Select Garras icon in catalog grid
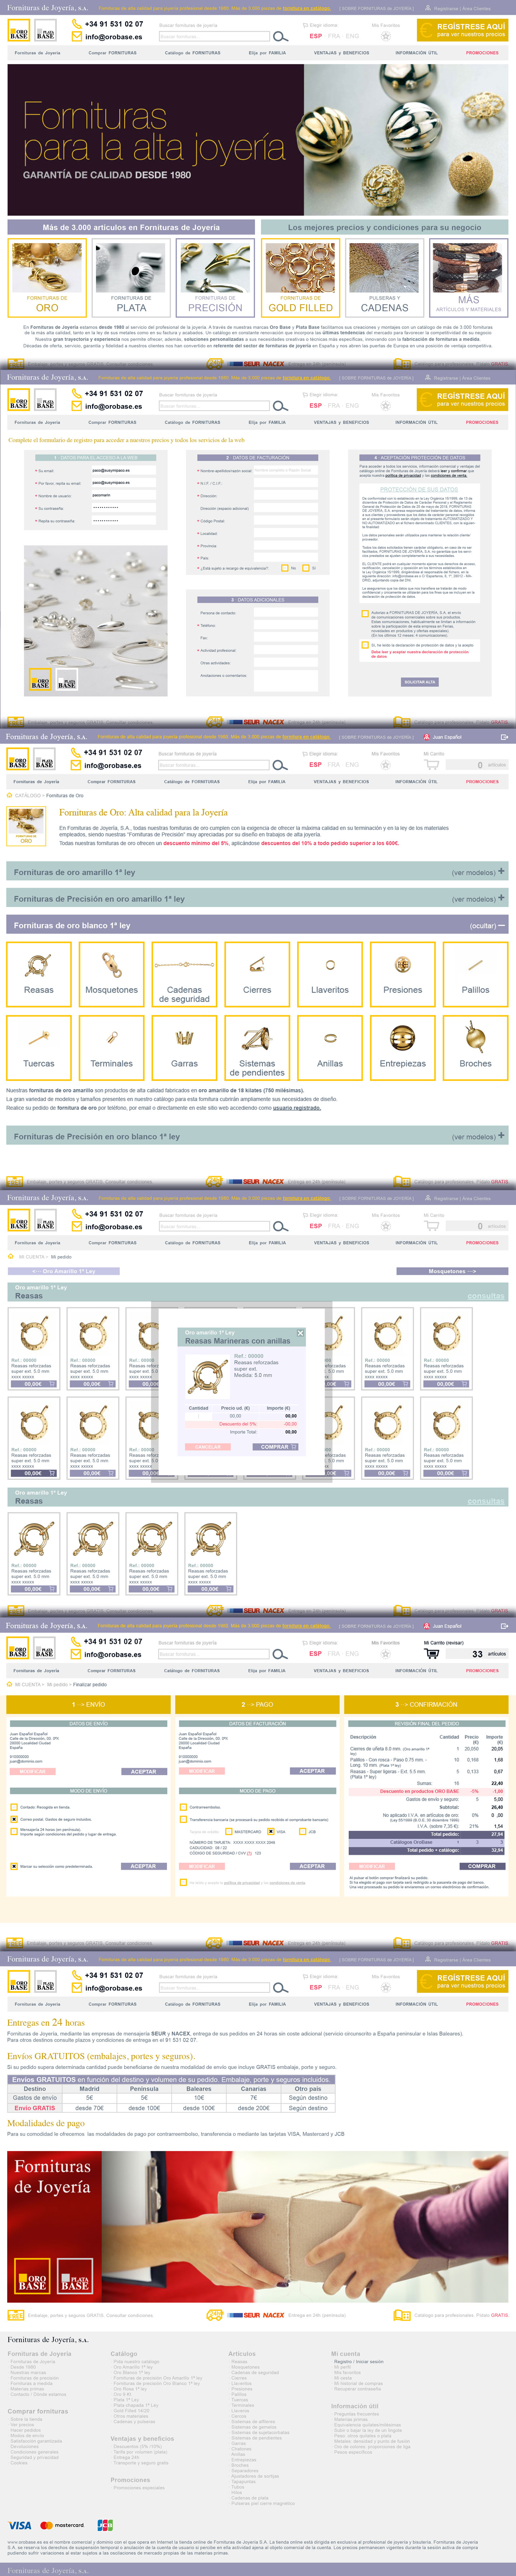Screen dimensions: 516x2576 pos(185,1047)
